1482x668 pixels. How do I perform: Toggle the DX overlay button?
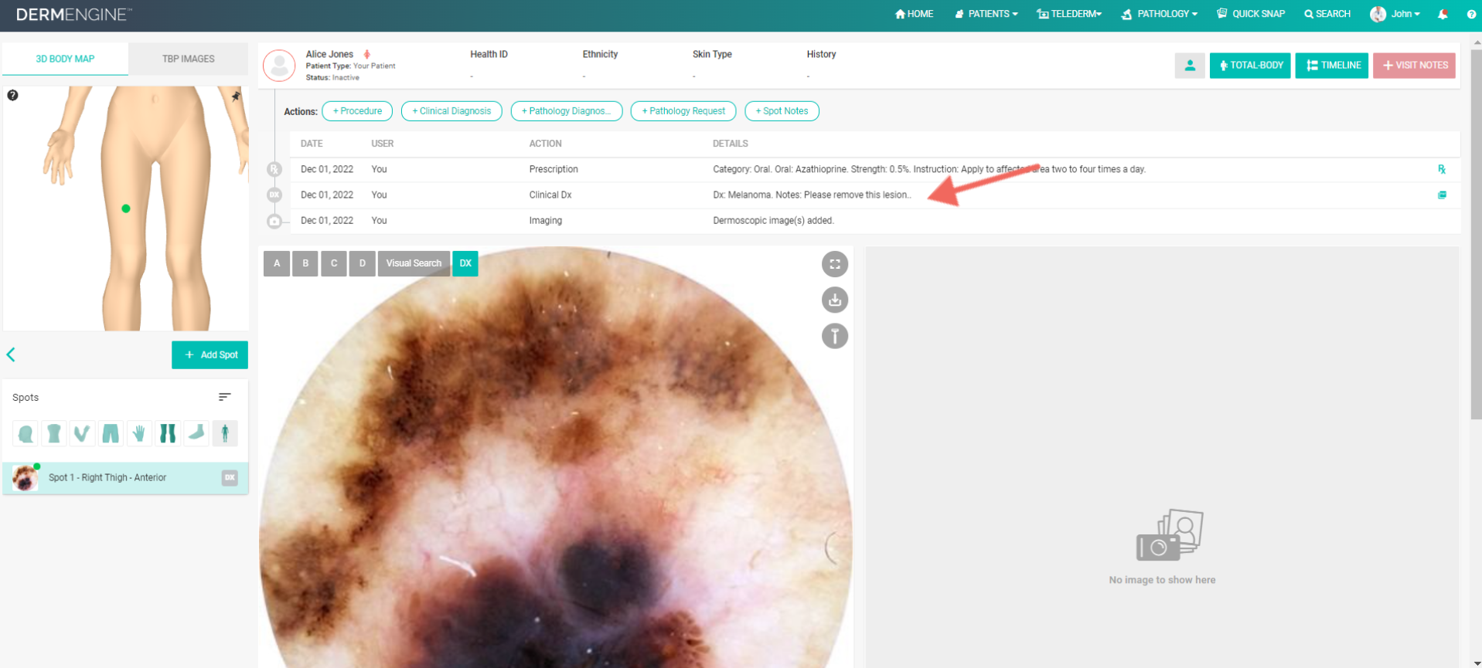tap(465, 263)
